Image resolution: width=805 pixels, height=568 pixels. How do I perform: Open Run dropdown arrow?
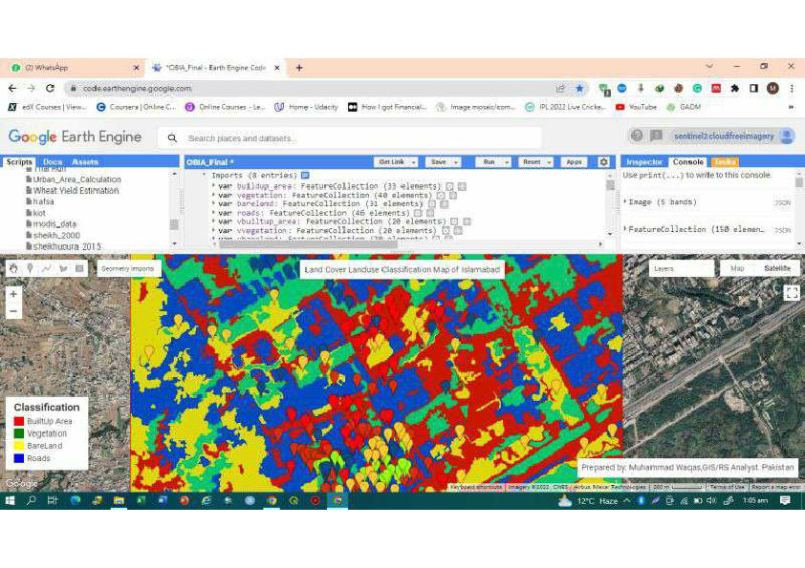[506, 162]
